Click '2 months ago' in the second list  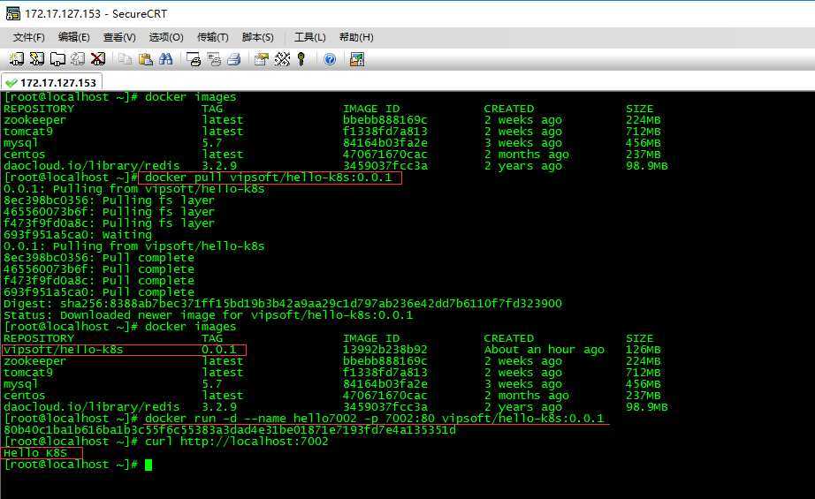coord(527,395)
